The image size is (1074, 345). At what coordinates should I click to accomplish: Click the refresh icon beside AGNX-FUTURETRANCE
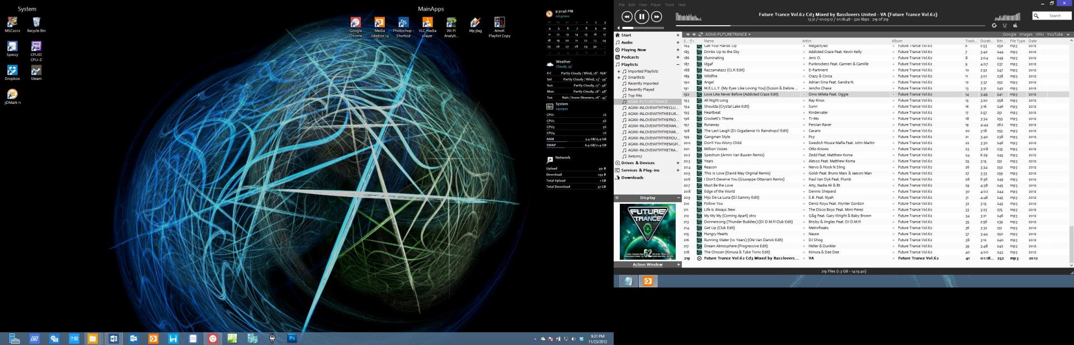[700, 35]
